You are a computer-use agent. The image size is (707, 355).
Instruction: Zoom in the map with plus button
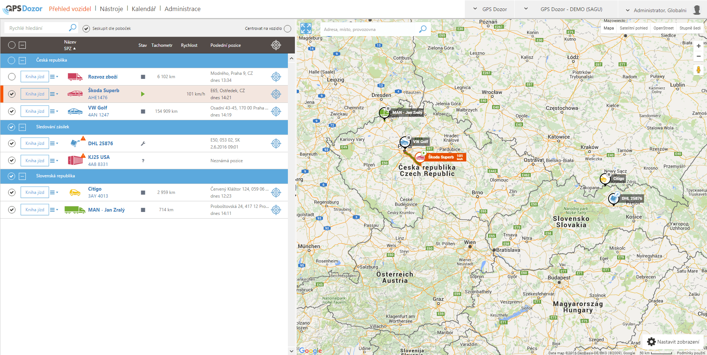coord(698,46)
